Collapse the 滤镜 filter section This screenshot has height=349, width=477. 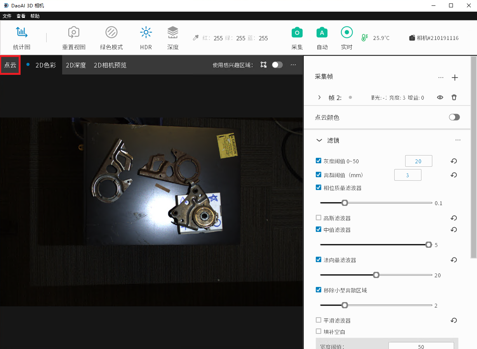319,140
